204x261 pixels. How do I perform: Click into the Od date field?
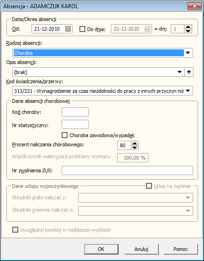[48, 29]
